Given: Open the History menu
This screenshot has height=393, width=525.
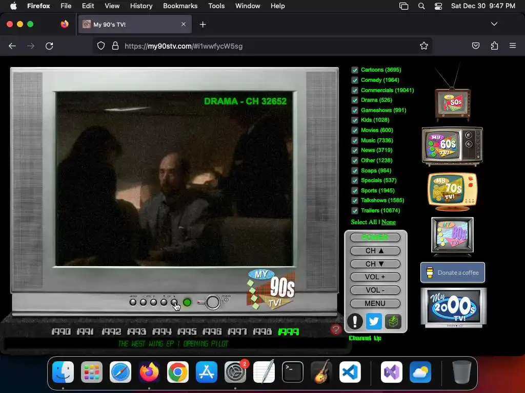Looking at the screenshot, I should [141, 6].
